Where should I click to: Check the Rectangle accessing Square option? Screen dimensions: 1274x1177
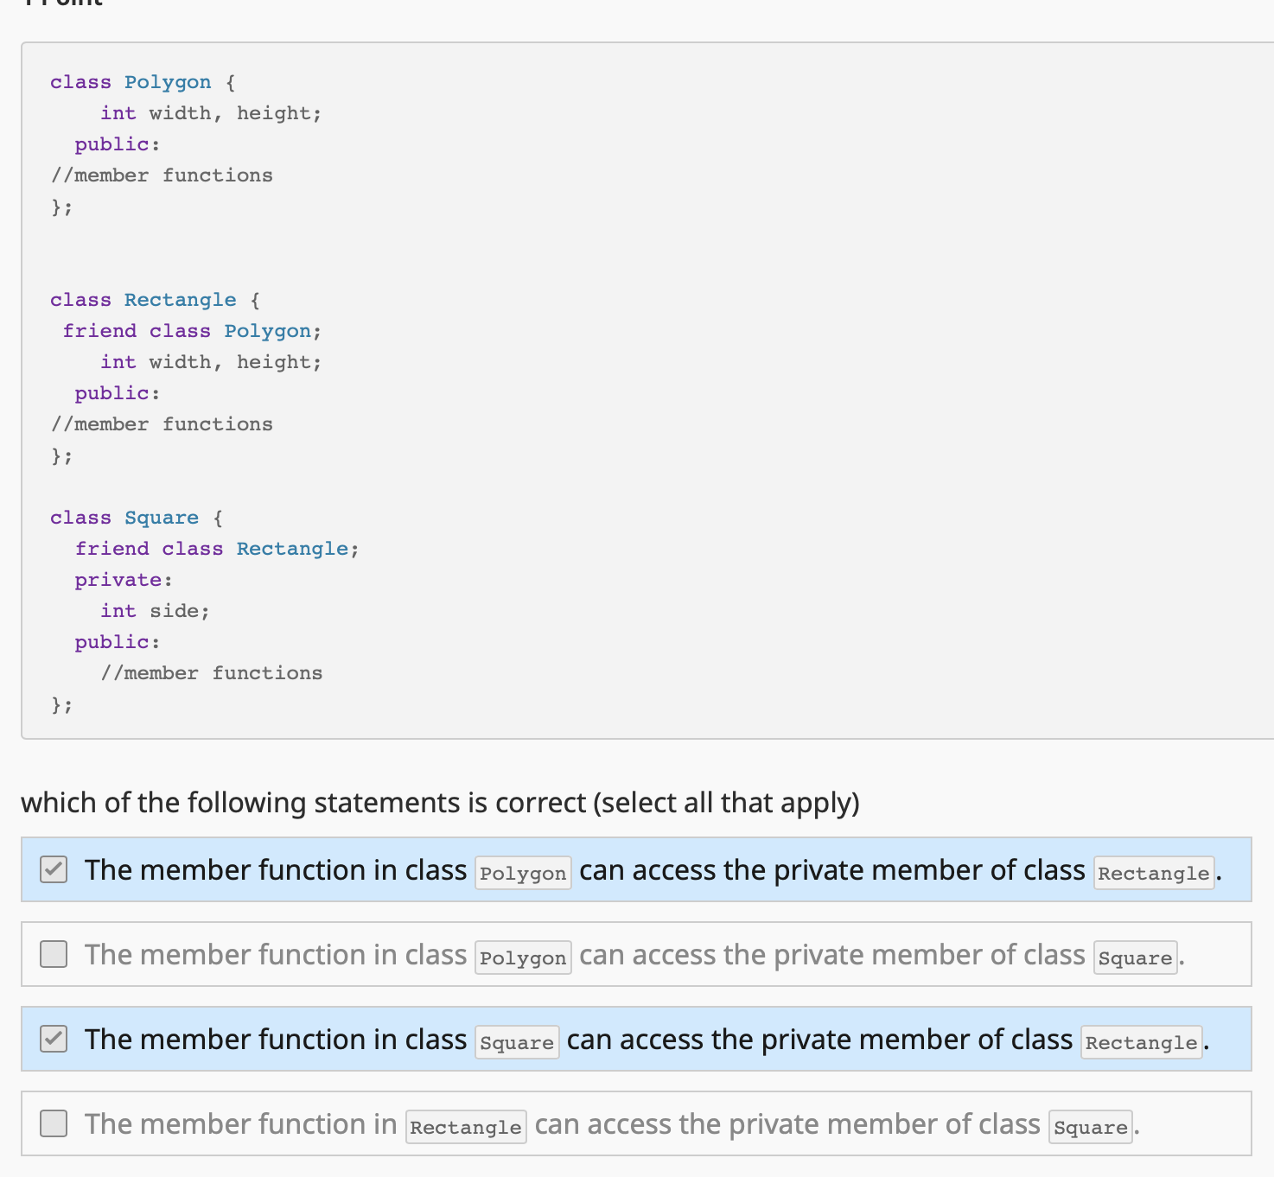pyautogui.click(x=53, y=1123)
